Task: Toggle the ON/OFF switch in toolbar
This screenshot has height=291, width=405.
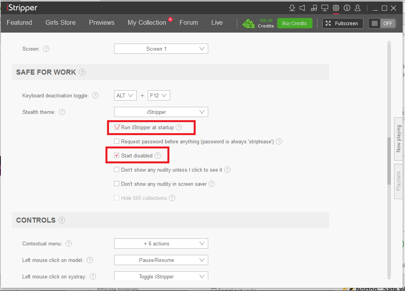Action: pos(382,23)
